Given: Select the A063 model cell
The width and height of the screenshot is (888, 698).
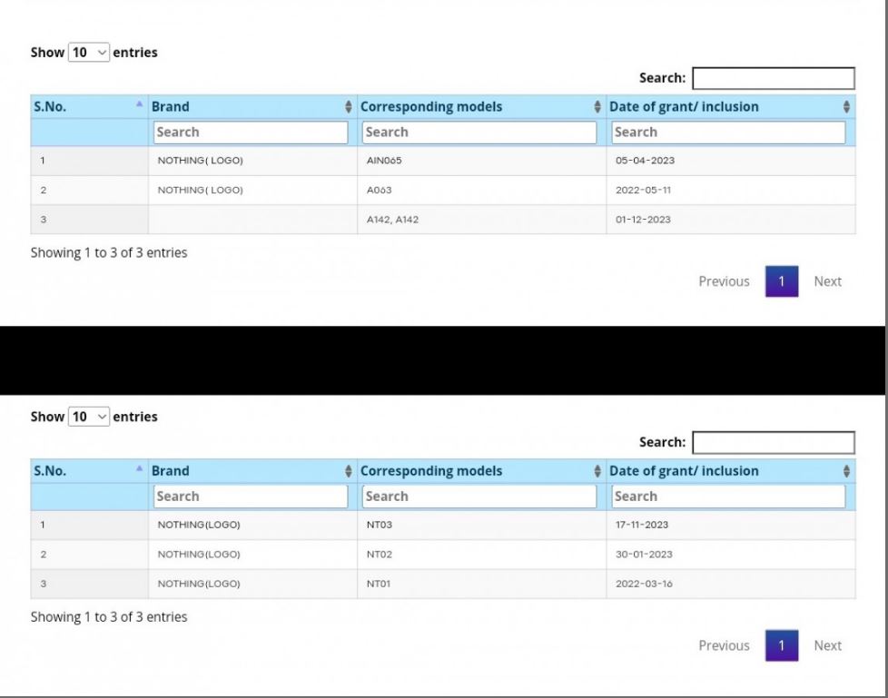Looking at the screenshot, I should [x=481, y=191].
